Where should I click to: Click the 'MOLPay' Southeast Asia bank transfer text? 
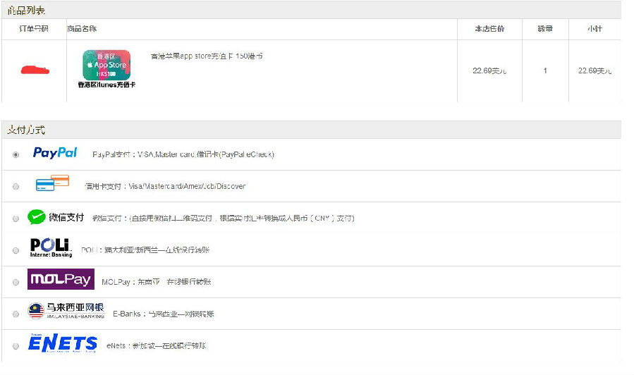tap(157, 282)
